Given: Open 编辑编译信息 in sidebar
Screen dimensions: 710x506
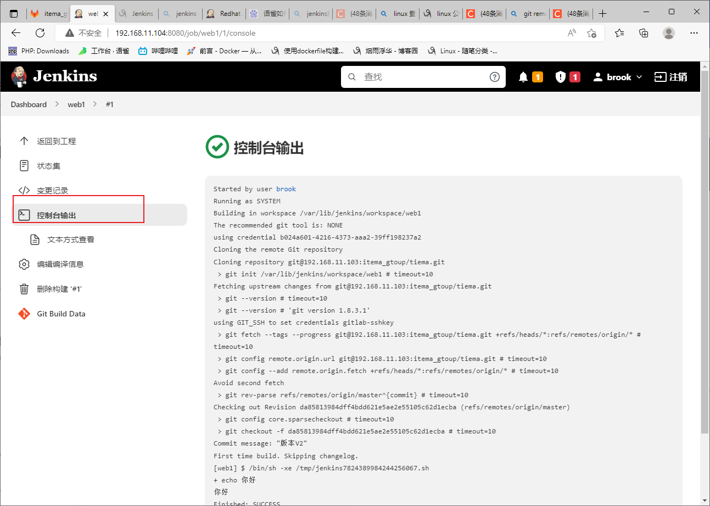Looking at the screenshot, I should tap(100, 264).
